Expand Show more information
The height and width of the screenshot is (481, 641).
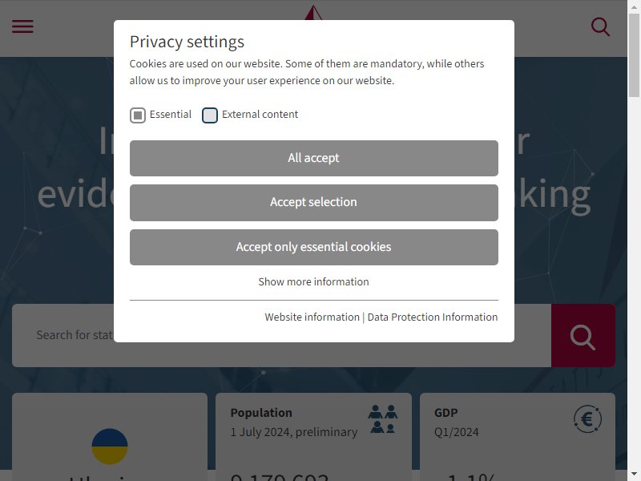(x=313, y=282)
